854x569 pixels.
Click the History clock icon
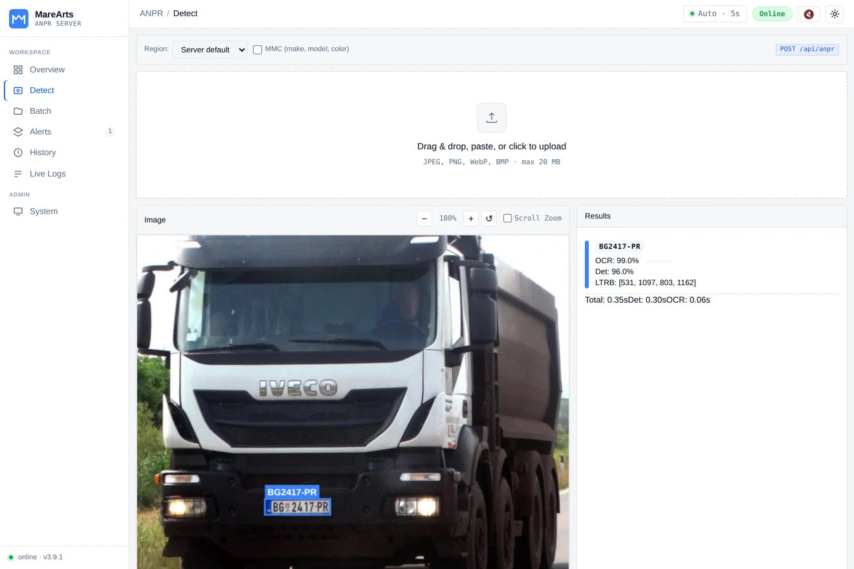click(18, 153)
